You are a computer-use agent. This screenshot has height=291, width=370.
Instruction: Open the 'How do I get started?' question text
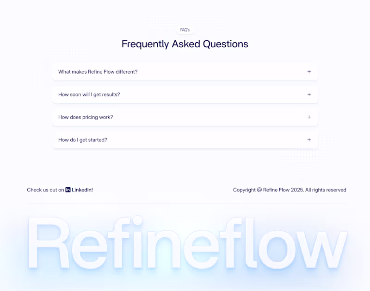pyautogui.click(x=83, y=140)
